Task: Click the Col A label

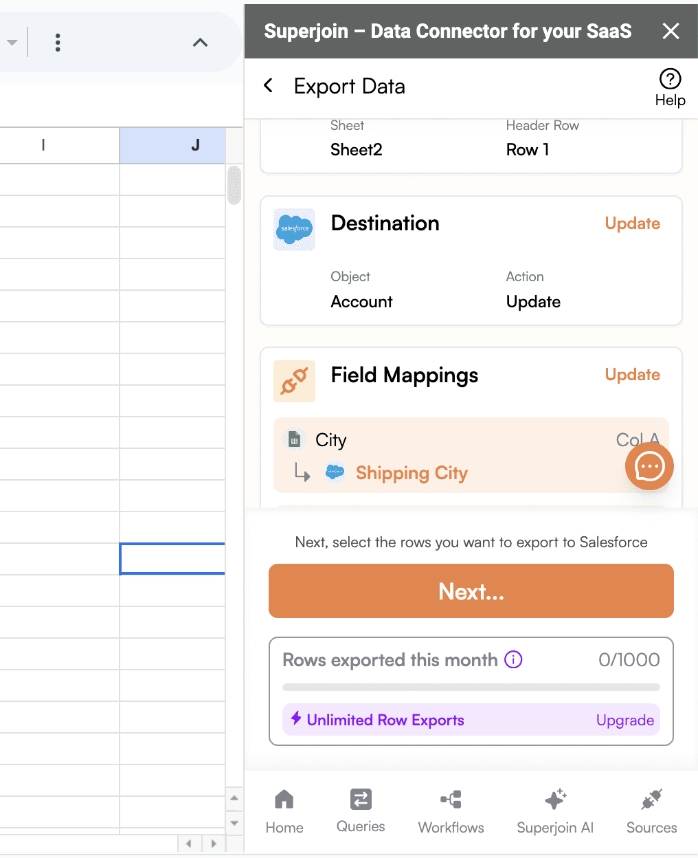Action: tap(638, 439)
